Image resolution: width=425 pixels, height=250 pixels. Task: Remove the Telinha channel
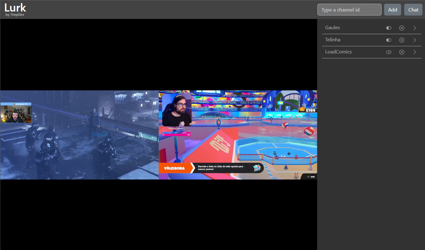pyautogui.click(x=402, y=40)
